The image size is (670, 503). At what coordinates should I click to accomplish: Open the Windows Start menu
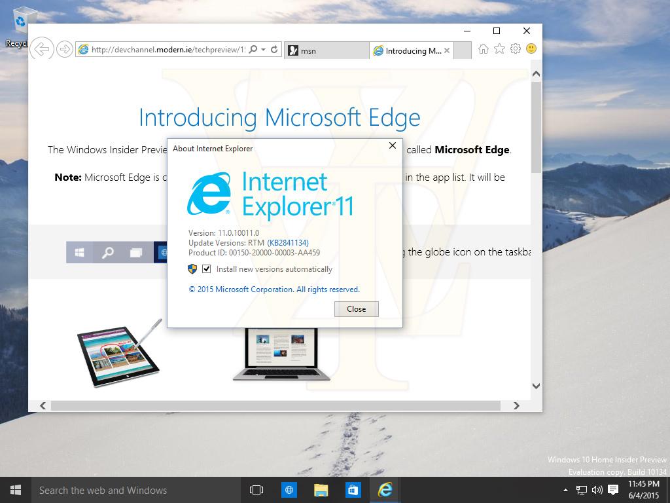[16, 490]
